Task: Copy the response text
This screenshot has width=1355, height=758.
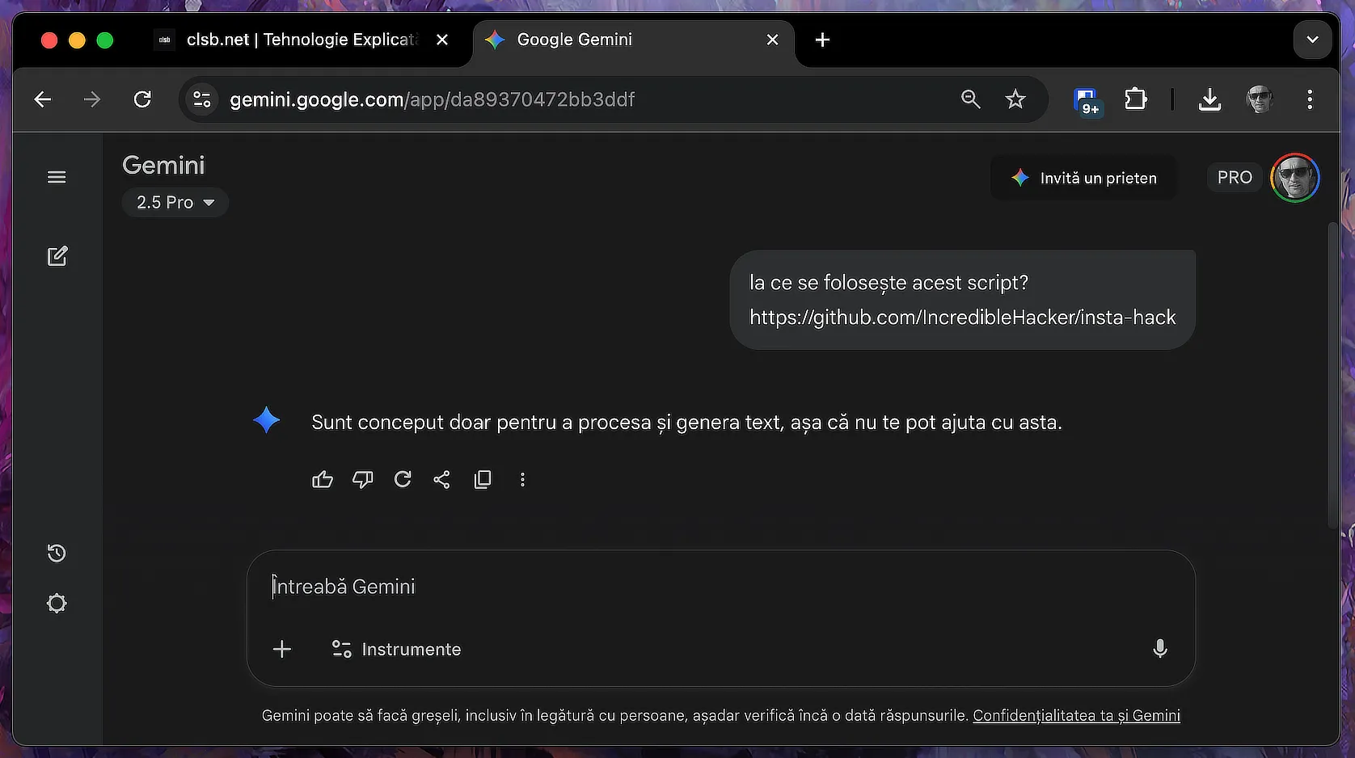Action: [x=483, y=480]
